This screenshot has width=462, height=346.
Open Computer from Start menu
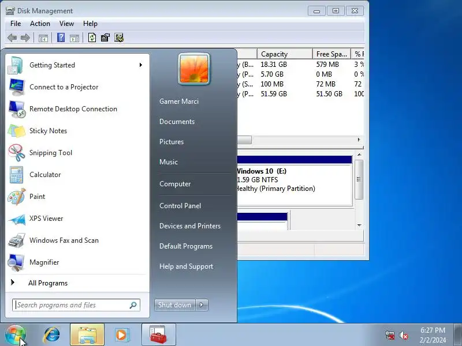[175, 184]
